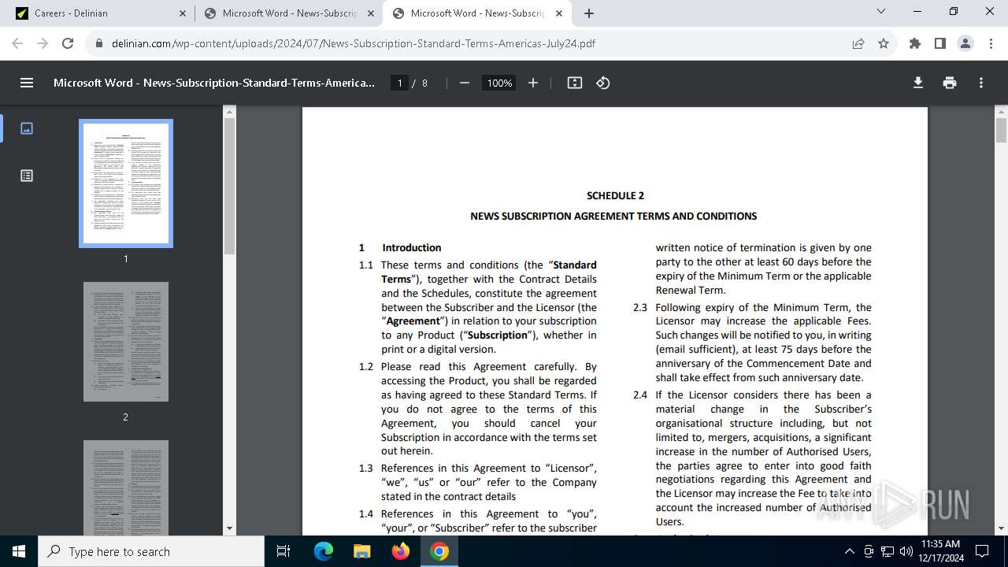The image size is (1008, 567).
Task: Select page 1 thumbnail
Action: coord(126,183)
